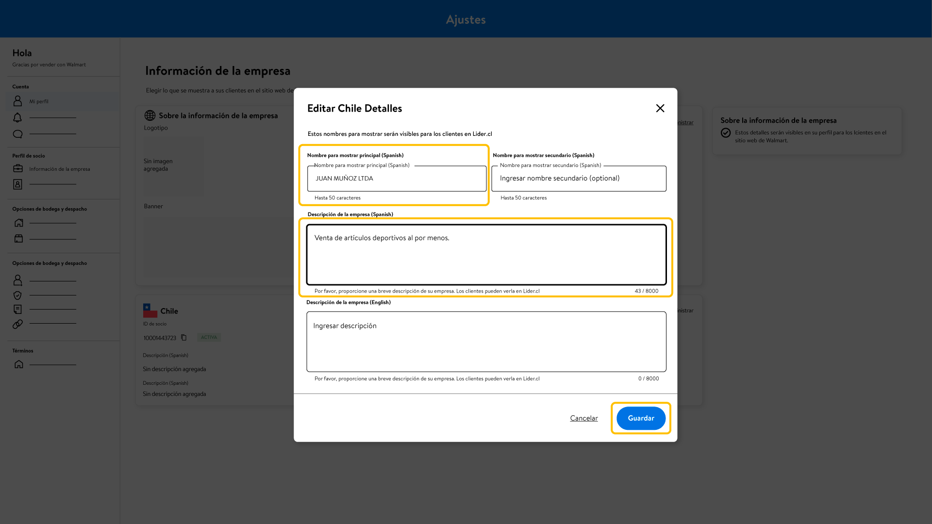Click the Guardar button
The image size is (932, 524).
pyautogui.click(x=641, y=418)
